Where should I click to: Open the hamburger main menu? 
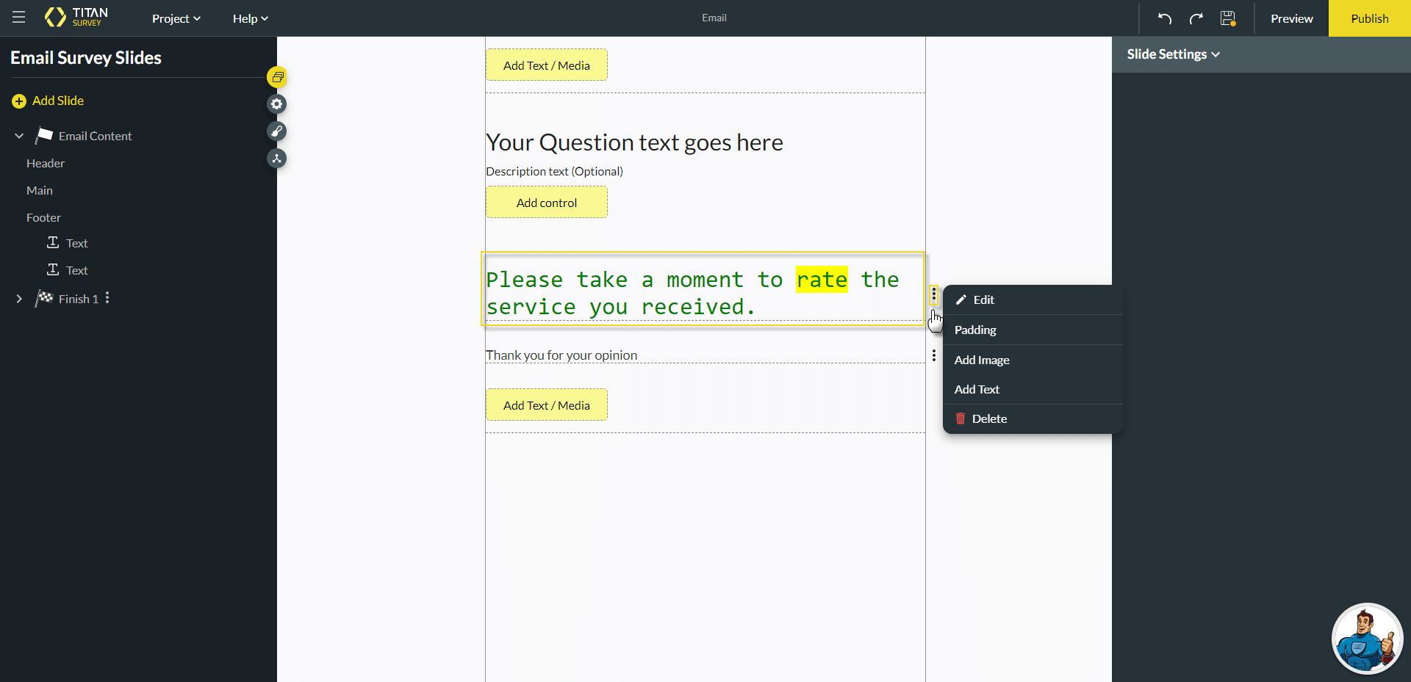[19, 18]
